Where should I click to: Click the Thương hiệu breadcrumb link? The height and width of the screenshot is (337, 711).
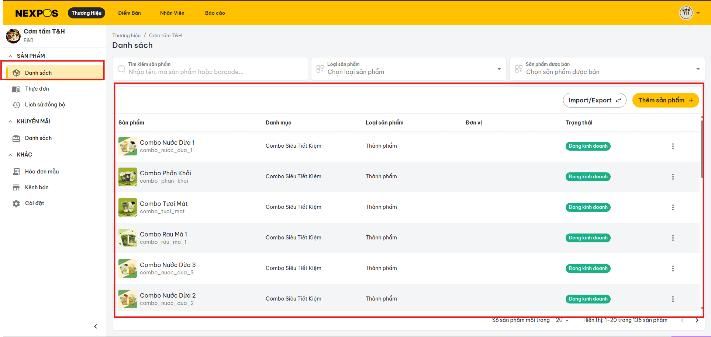tap(126, 35)
